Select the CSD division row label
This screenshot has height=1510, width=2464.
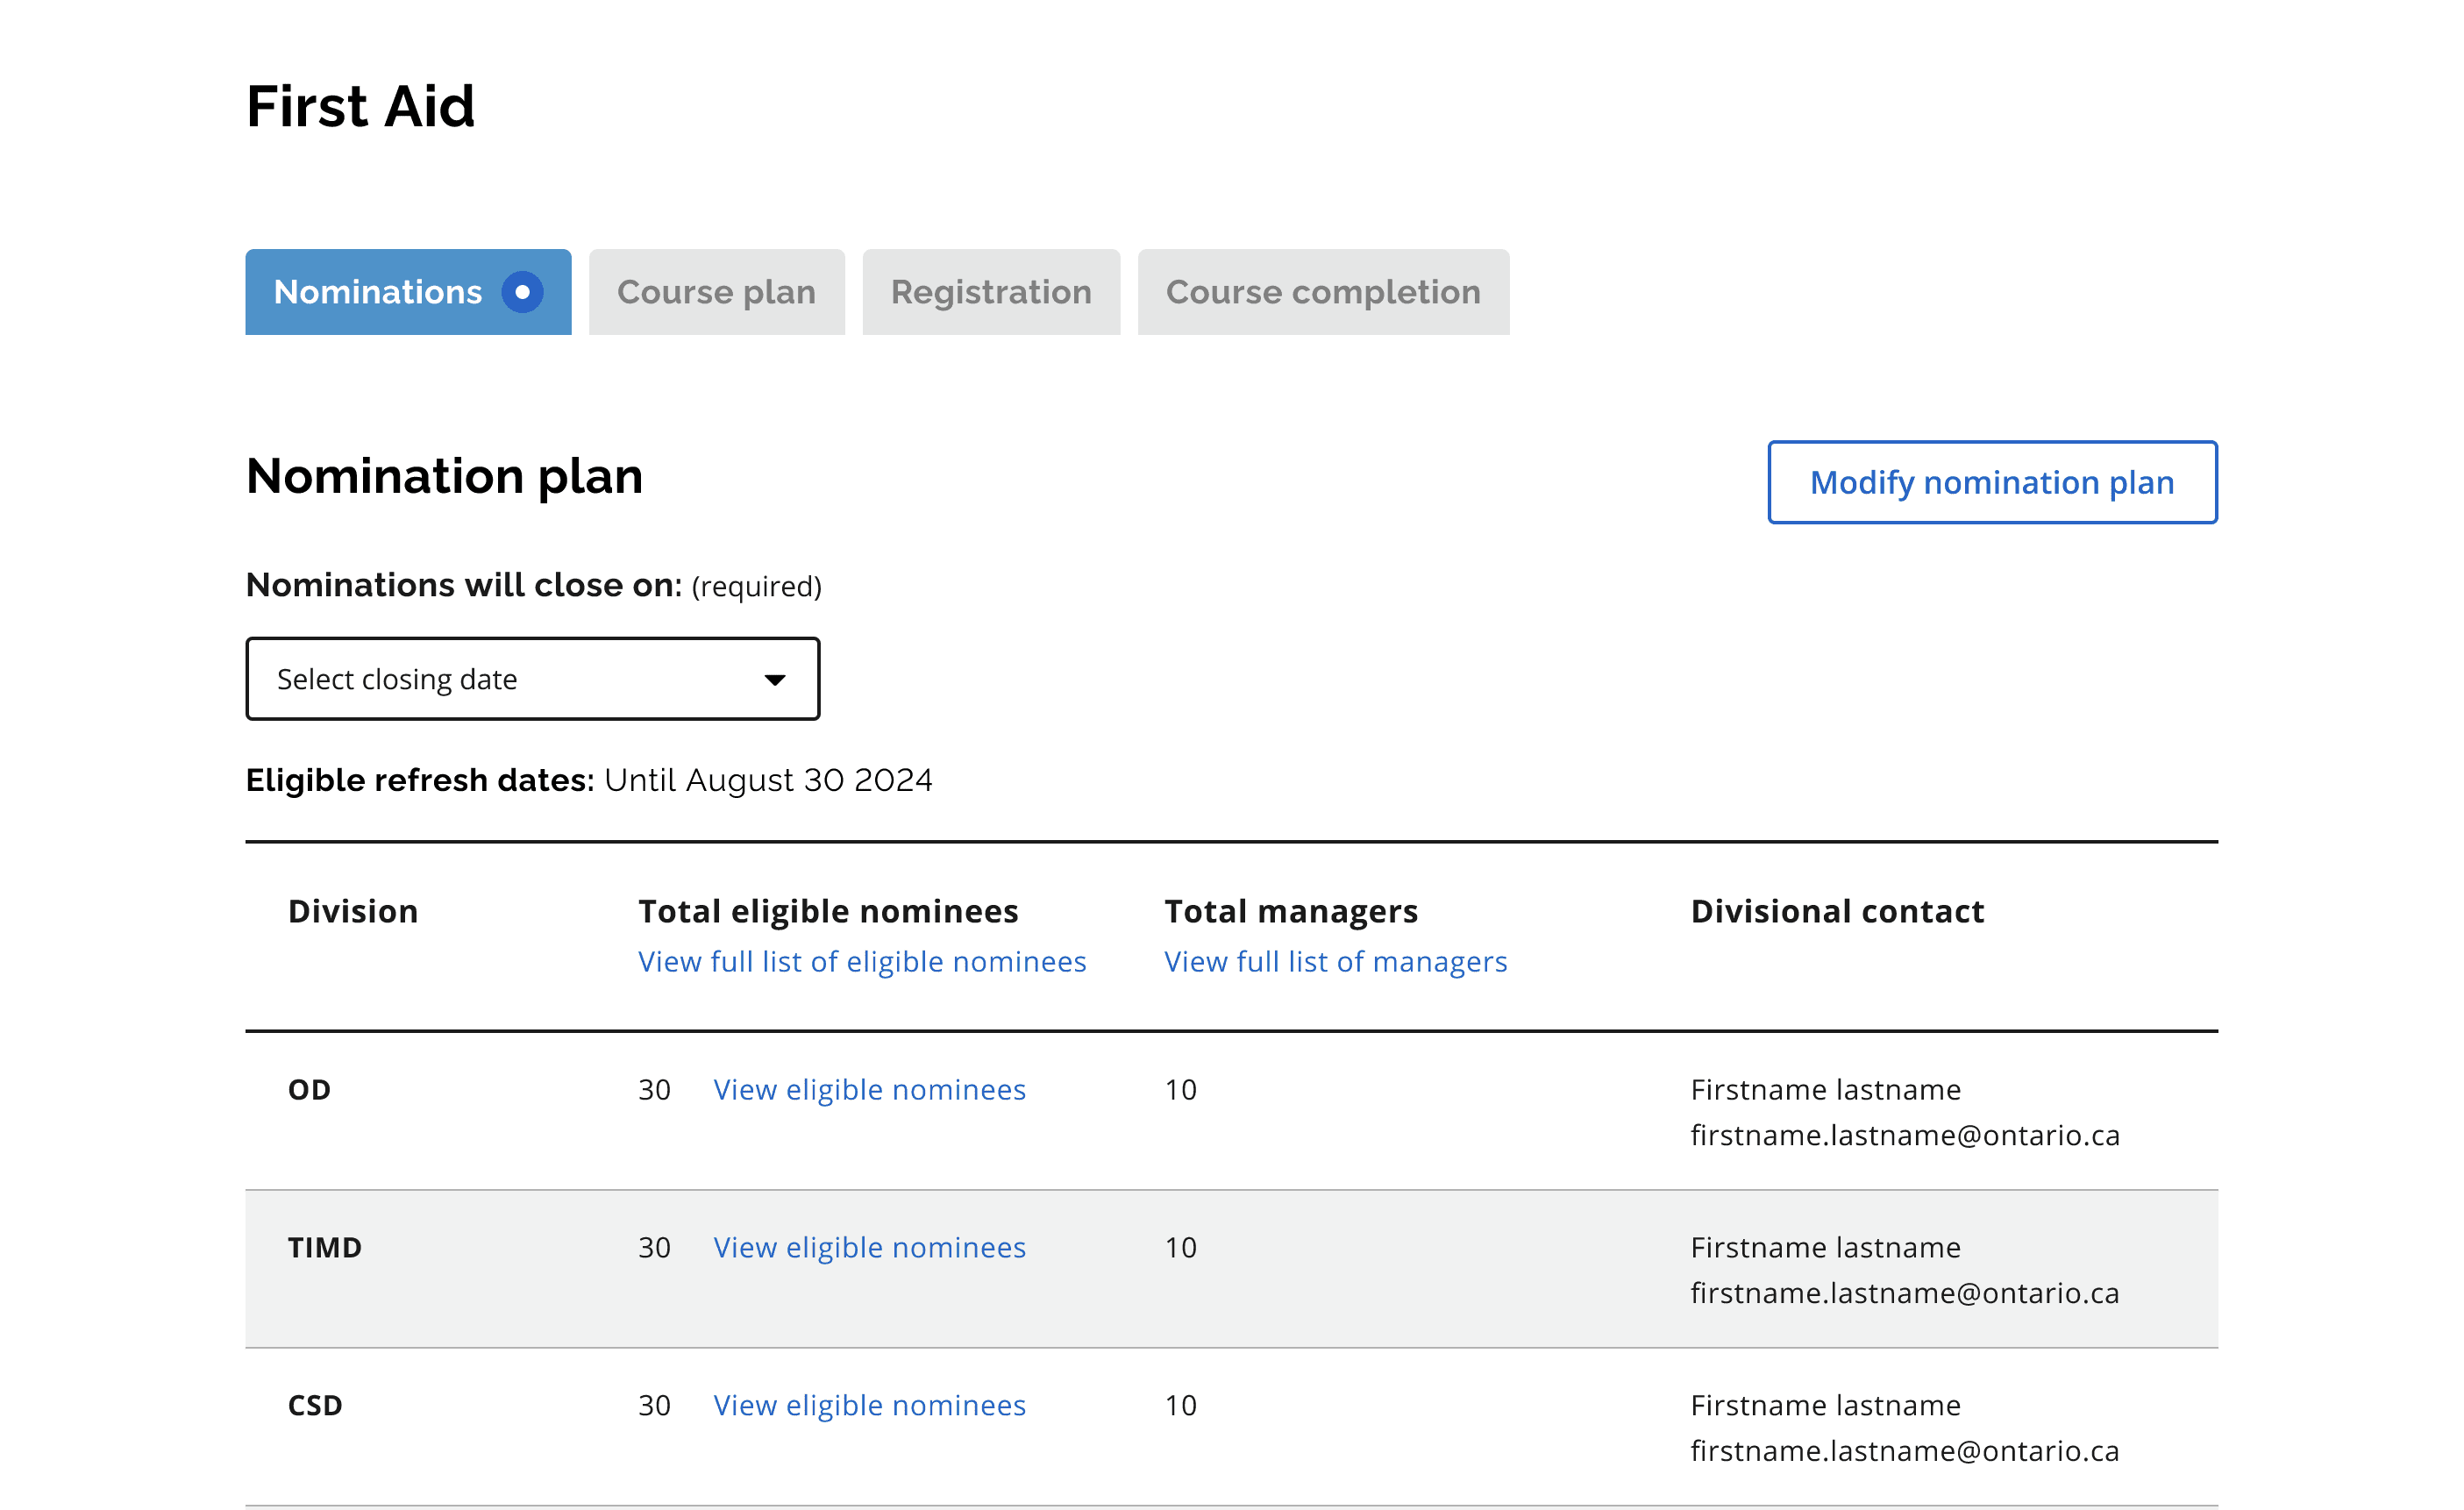pyautogui.click(x=315, y=1405)
